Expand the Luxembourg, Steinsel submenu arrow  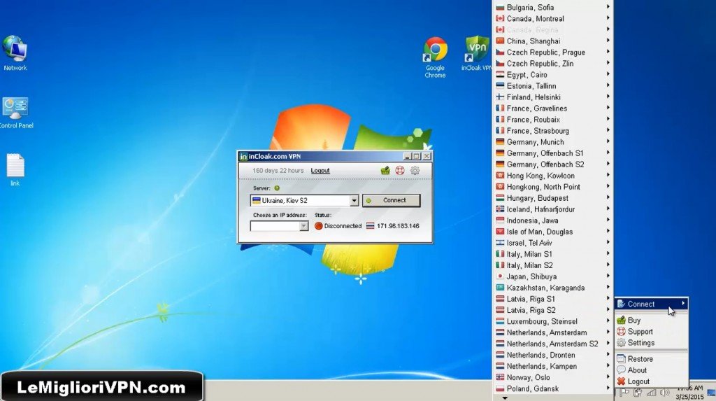click(608, 321)
